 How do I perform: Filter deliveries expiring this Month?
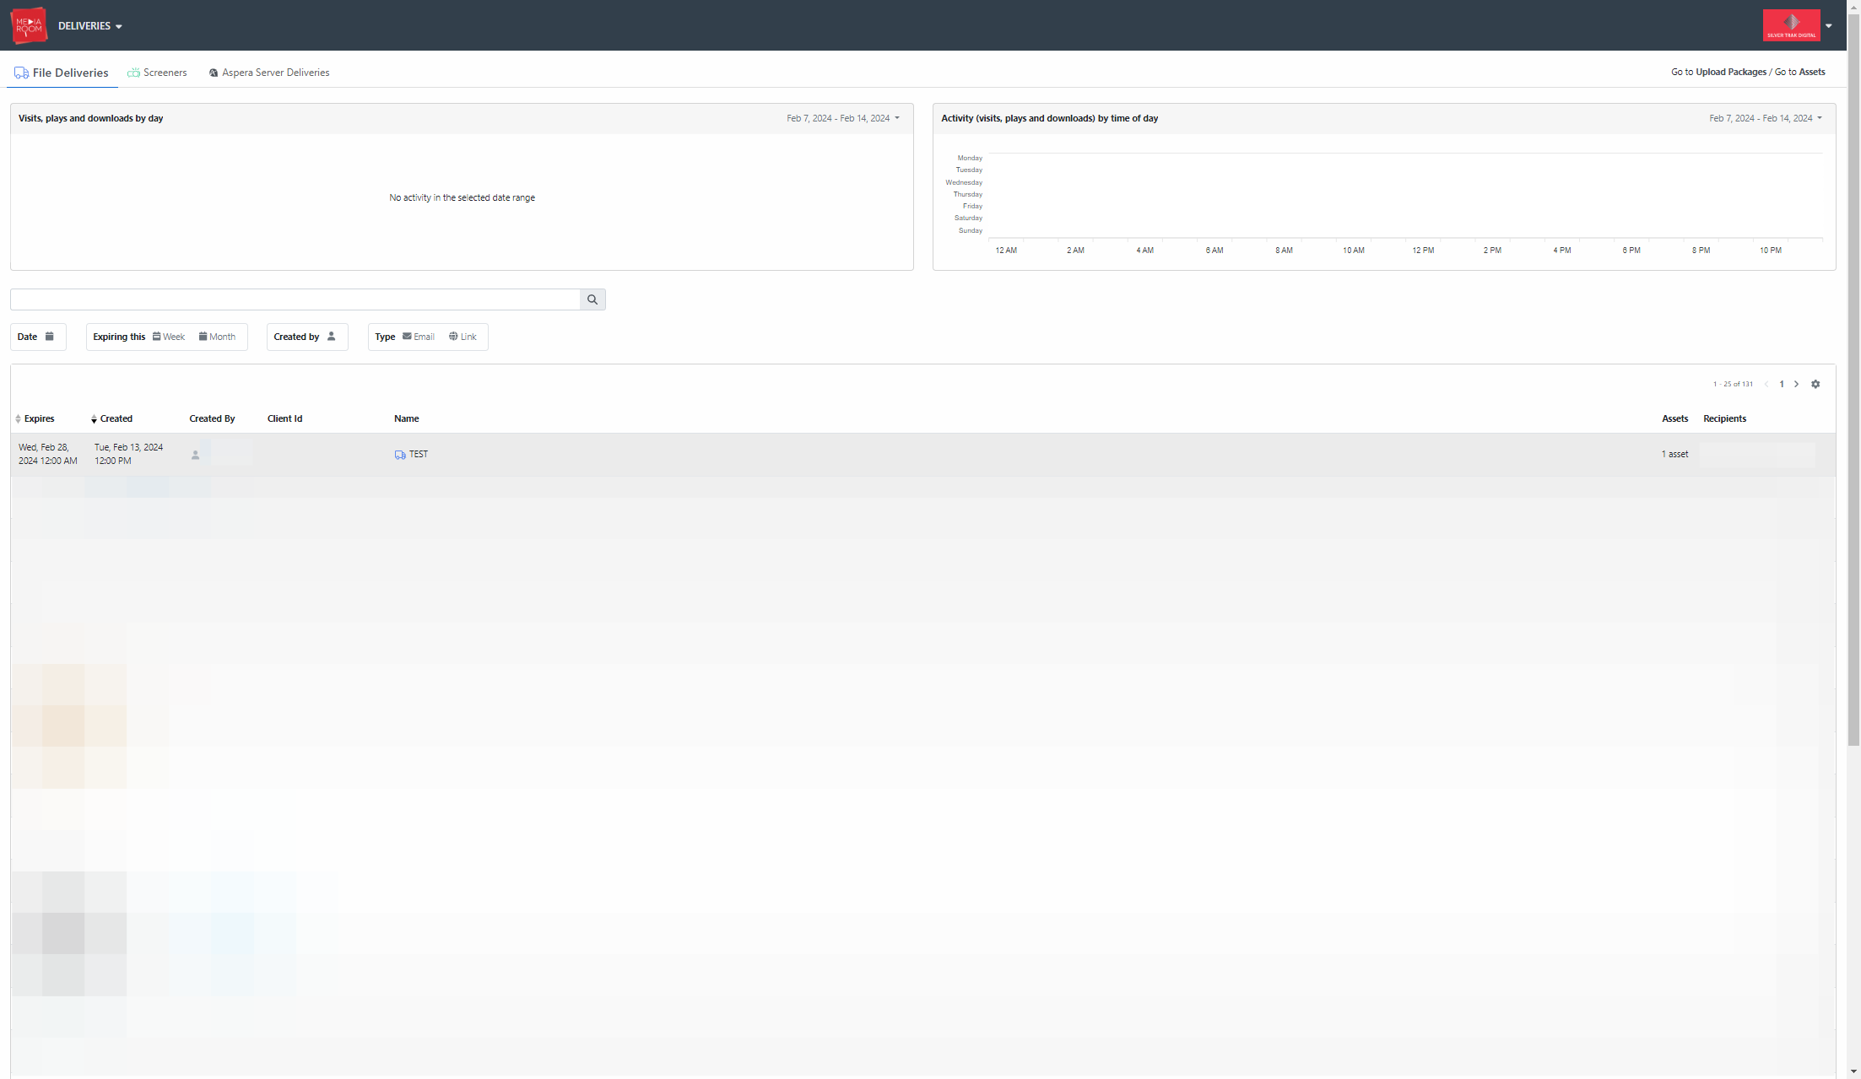(217, 337)
